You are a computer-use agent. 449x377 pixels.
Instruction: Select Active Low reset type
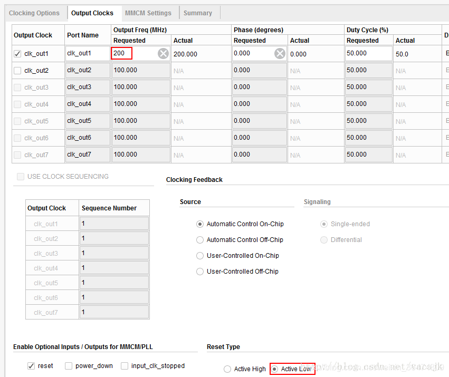[274, 369]
